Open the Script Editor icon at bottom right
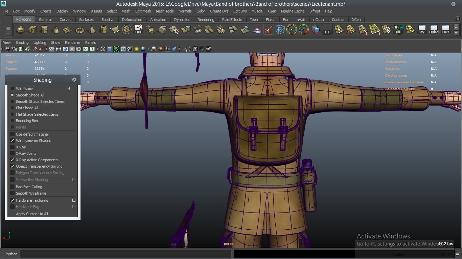 click(458, 254)
